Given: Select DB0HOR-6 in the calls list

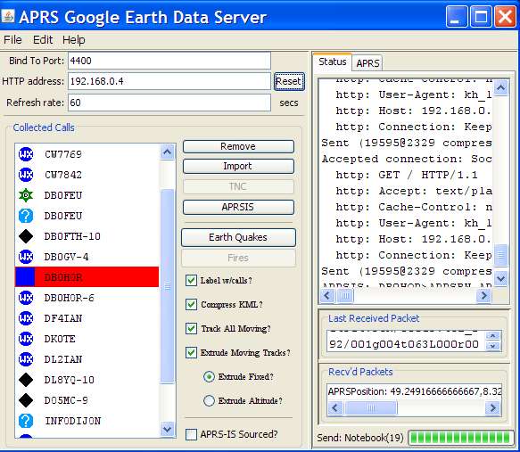Looking at the screenshot, I should pos(87,298).
